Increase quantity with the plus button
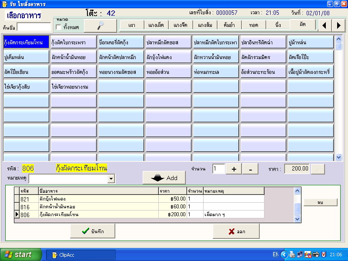Viewport: 348px width, 261px height. (234, 169)
